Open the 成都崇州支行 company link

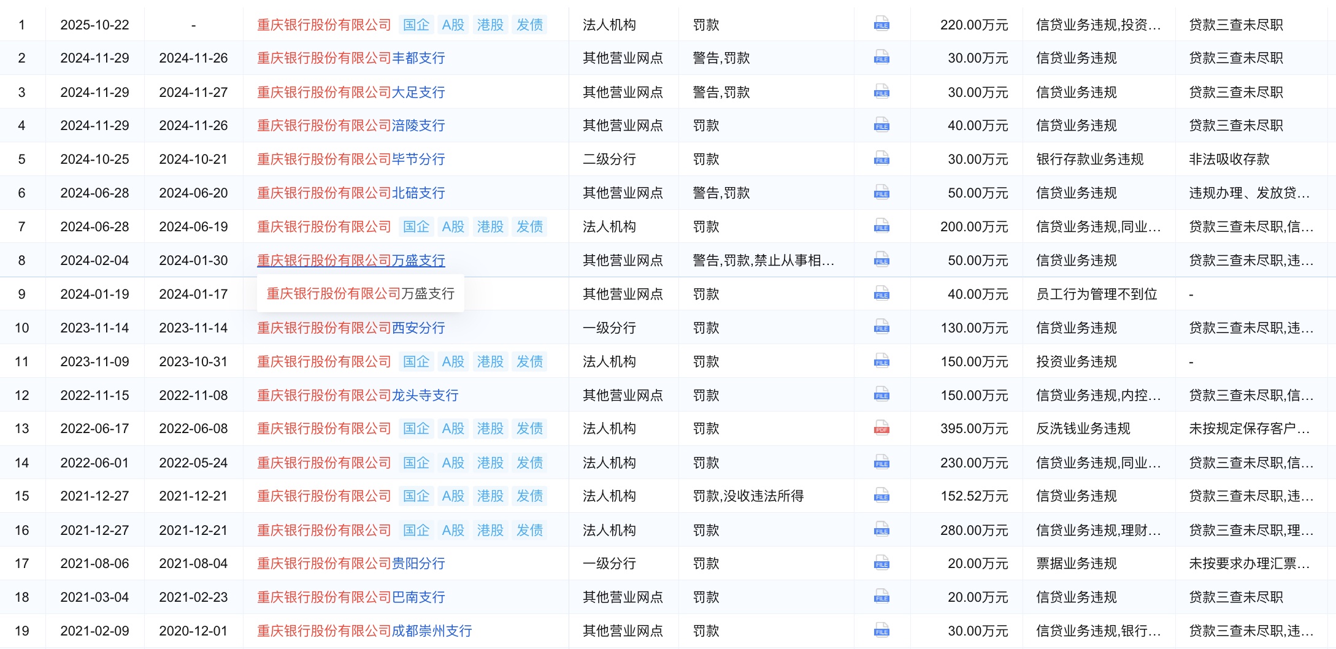364,631
